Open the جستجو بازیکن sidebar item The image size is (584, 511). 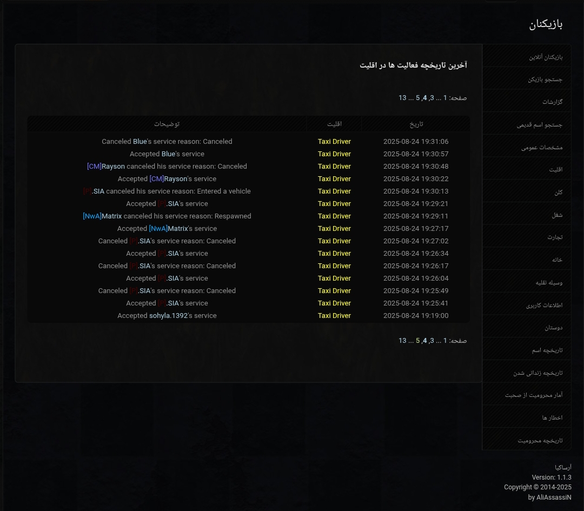click(x=527, y=78)
